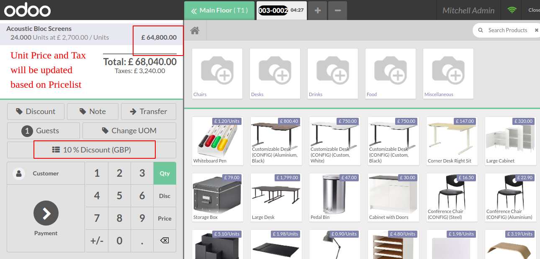Add Pedal Bin to the order
Image resolution: width=540 pixels, height=259 pixels.
(x=334, y=197)
